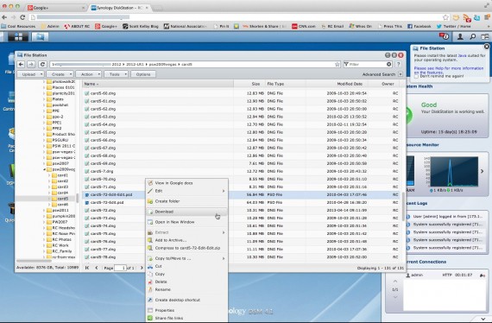This screenshot has width=492, height=323.
Task: Previous page arrow in Current Connections
Action: (x=395, y=282)
